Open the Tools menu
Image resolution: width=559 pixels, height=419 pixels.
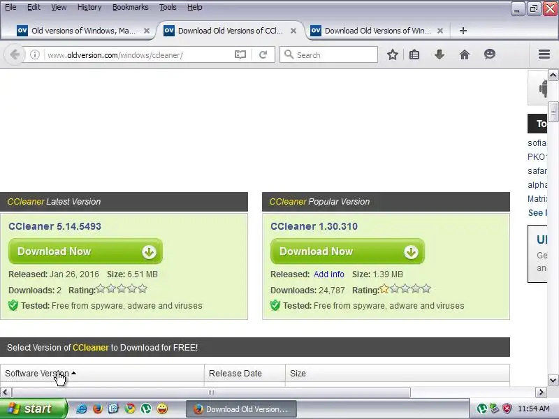pos(168,7)
